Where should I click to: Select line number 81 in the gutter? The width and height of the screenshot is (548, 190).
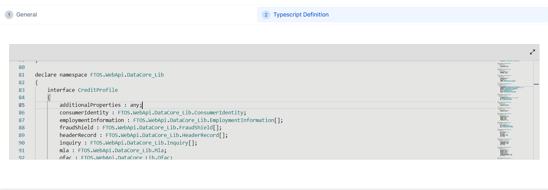click(22, 75)
